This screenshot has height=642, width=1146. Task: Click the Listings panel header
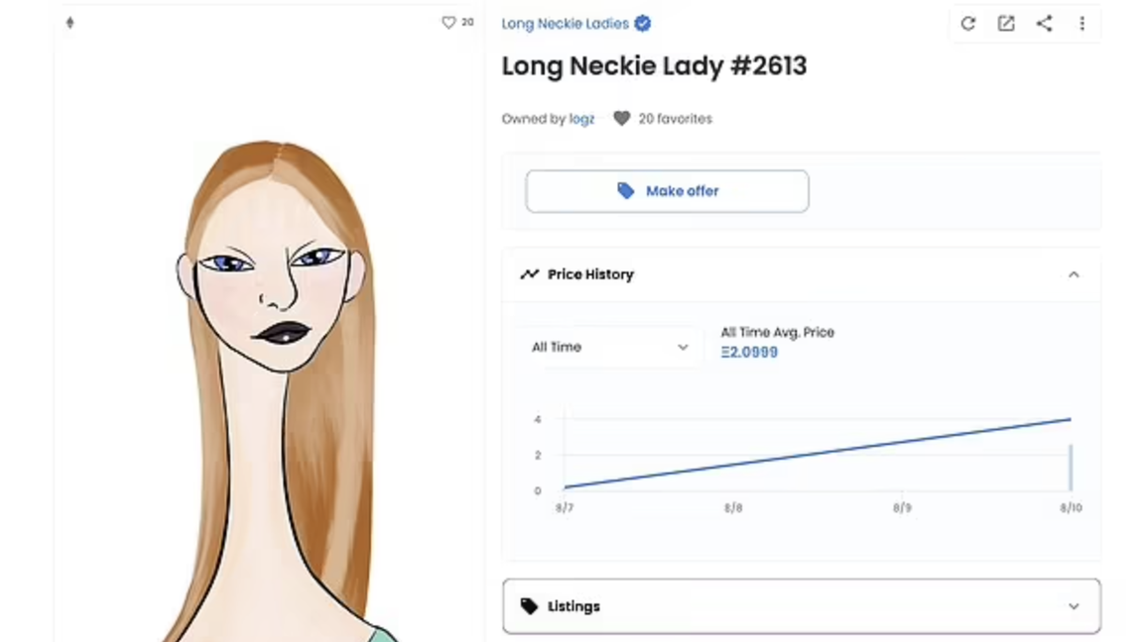click(801, 606)
